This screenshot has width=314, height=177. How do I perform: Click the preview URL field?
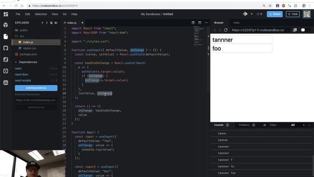(261, 30)
